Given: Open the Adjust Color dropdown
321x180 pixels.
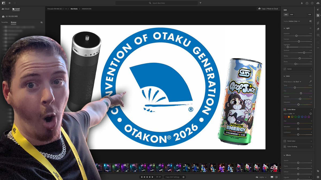Looking at the screenshot, I should pyautogui.click(x=291, y=114).
